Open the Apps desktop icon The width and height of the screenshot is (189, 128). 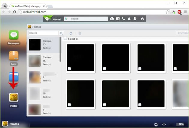coord(13,56)
